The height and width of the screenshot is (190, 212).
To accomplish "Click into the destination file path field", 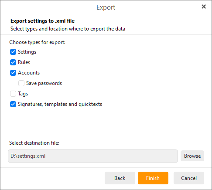I will coord(93,156).
